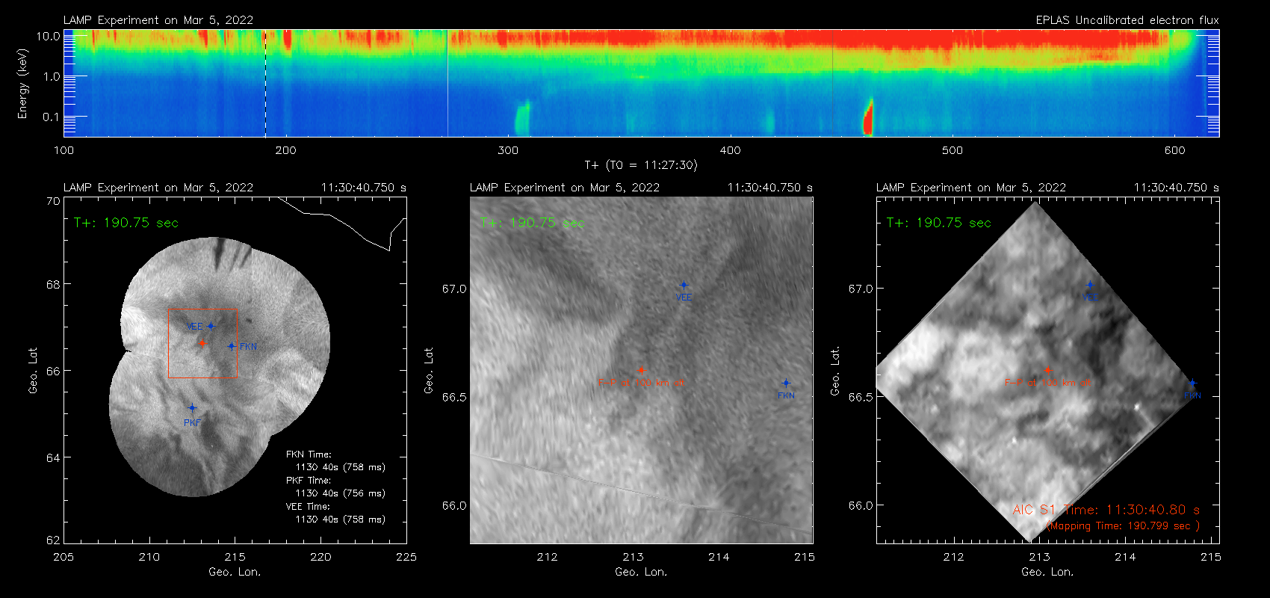Select the PKF station marker in left all-sky map

[x=192, y=407]
